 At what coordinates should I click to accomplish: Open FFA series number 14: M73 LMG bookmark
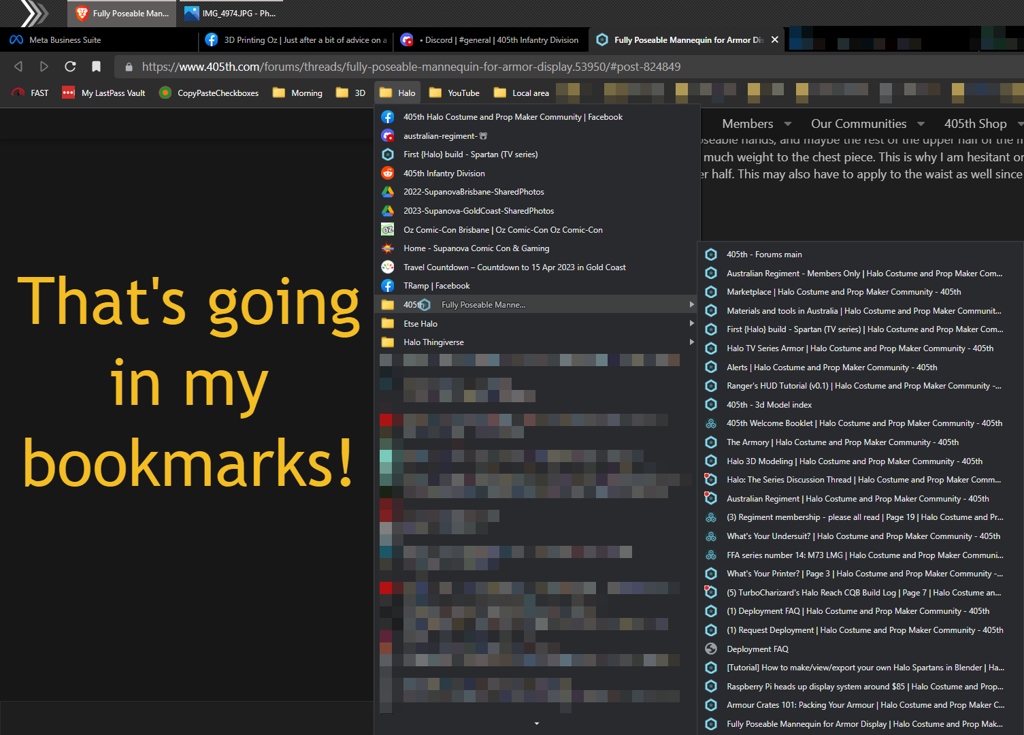tap(860, 555)
